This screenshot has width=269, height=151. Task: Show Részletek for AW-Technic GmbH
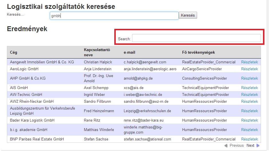[250, 94]
